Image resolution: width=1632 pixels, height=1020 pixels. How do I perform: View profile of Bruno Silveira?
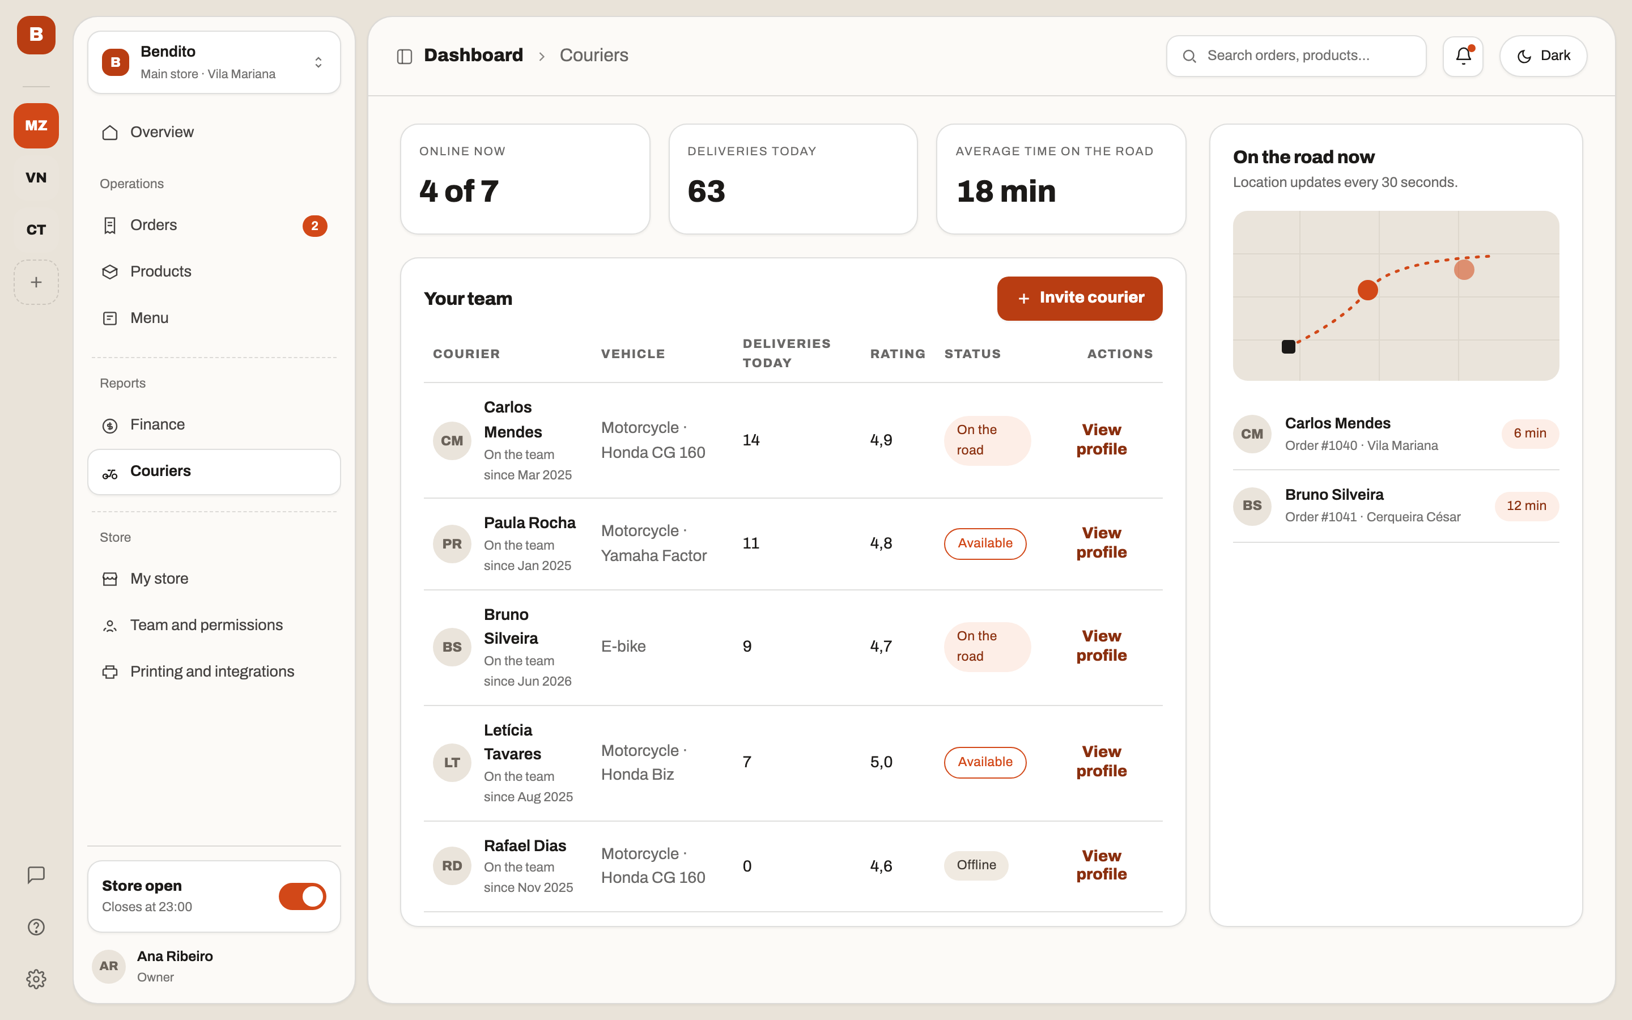[1101, 646]
